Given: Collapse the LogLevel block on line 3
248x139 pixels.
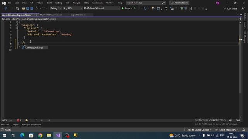Looking at the screenshot, I should (17, 28).
